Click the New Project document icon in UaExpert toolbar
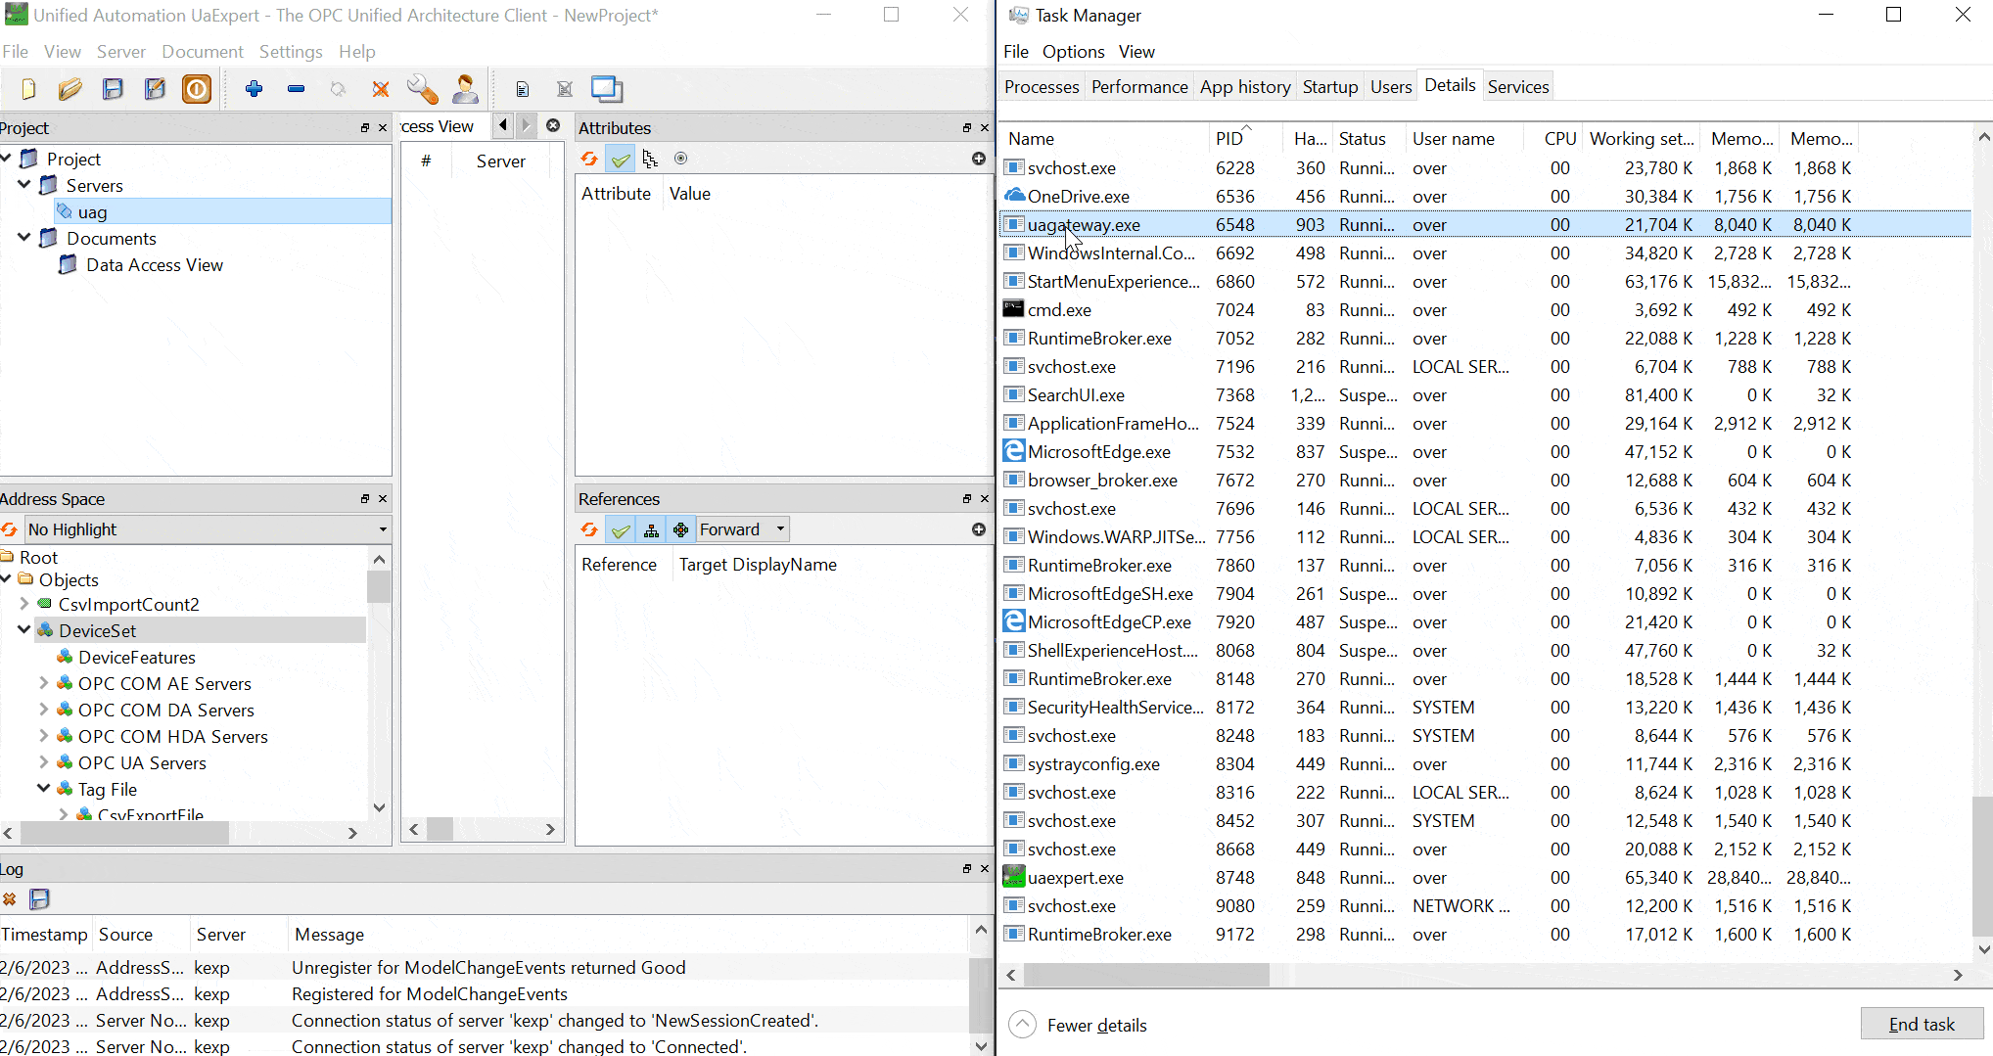Viewport: 1993px width, 1056px height. [28, 89]
